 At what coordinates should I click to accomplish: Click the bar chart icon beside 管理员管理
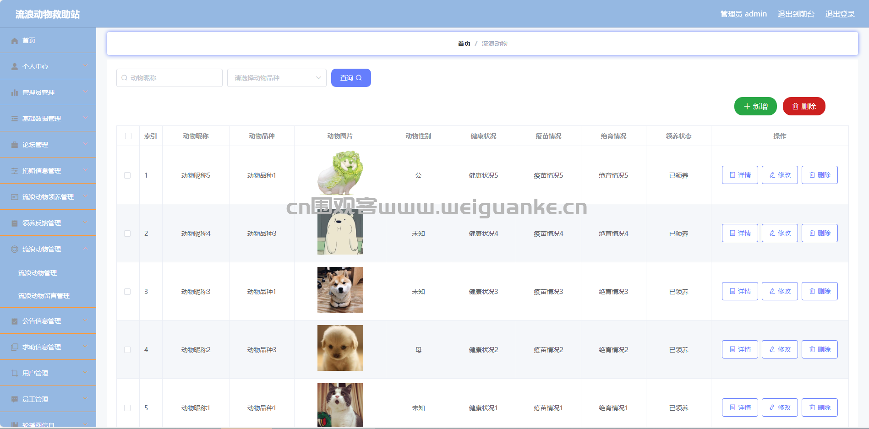(15, 93)
